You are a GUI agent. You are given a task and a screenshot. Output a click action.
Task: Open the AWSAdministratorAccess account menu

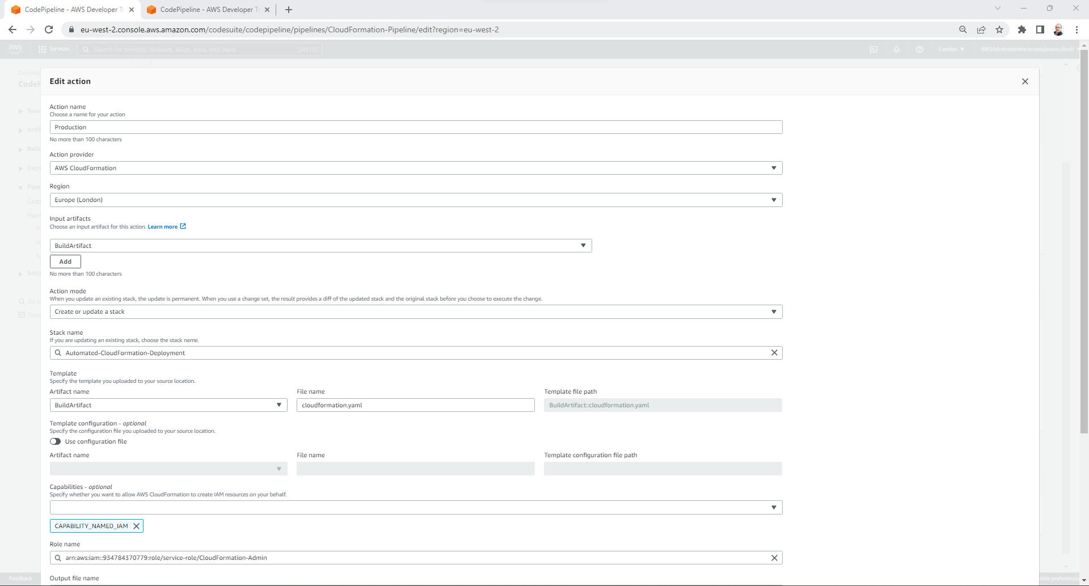1029,49
